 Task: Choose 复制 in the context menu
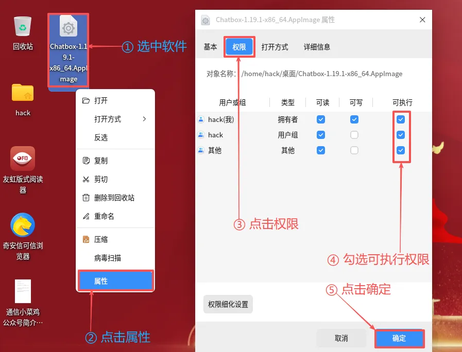(x=115, y=161)
